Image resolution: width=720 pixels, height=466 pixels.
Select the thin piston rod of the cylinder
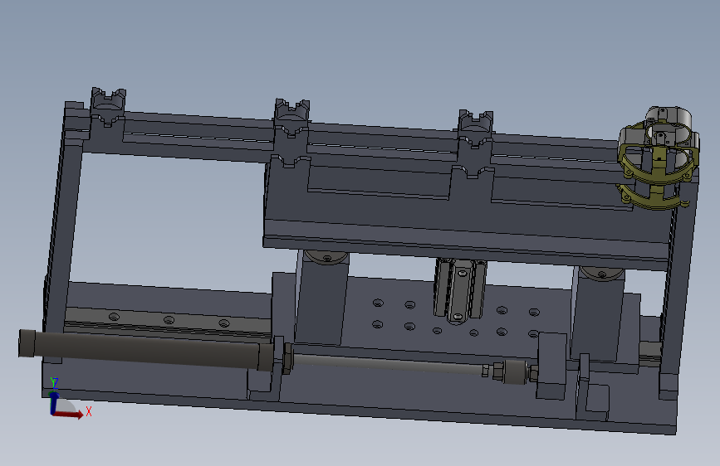[x=388, y=362]
